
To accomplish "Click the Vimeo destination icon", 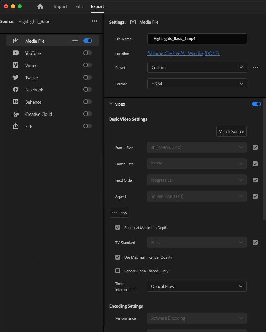I will (16, 65).
